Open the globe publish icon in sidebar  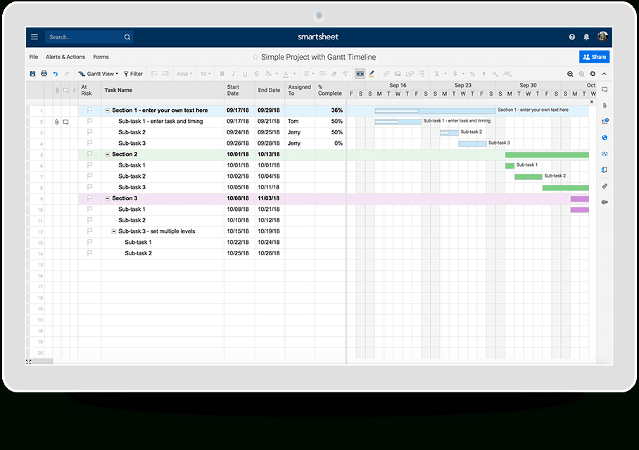(605, 138)
